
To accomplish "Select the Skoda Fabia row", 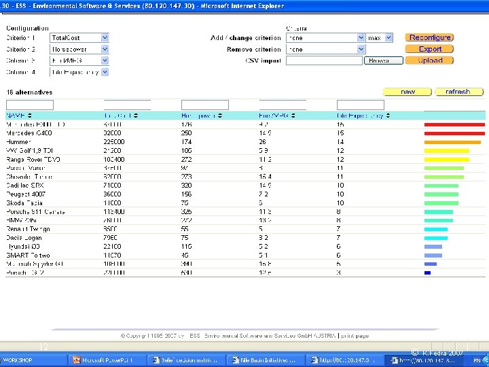I will click(245, 203).
